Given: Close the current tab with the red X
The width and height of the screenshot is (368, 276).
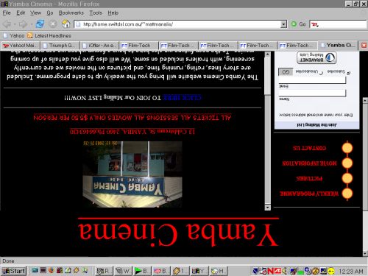Looking at the screenshot, I should 364,46.
